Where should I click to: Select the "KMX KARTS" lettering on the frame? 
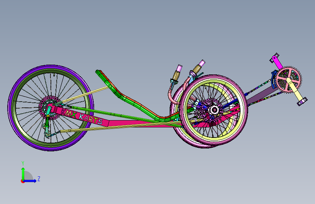[82, 117]
